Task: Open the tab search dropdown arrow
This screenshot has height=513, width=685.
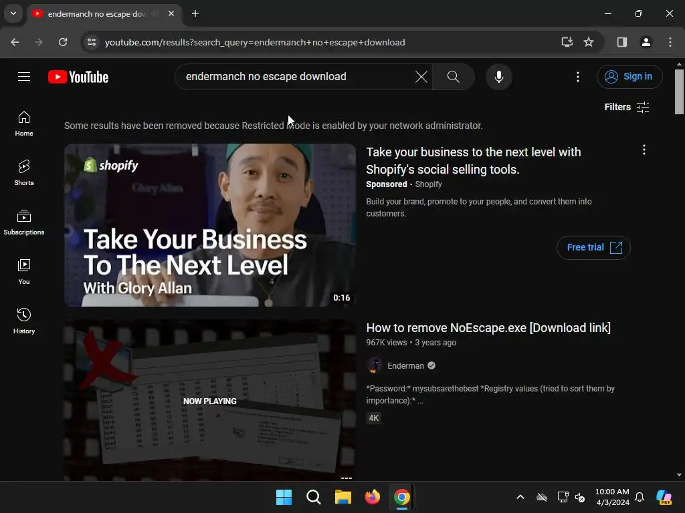Action: click(x=13, y=13)
